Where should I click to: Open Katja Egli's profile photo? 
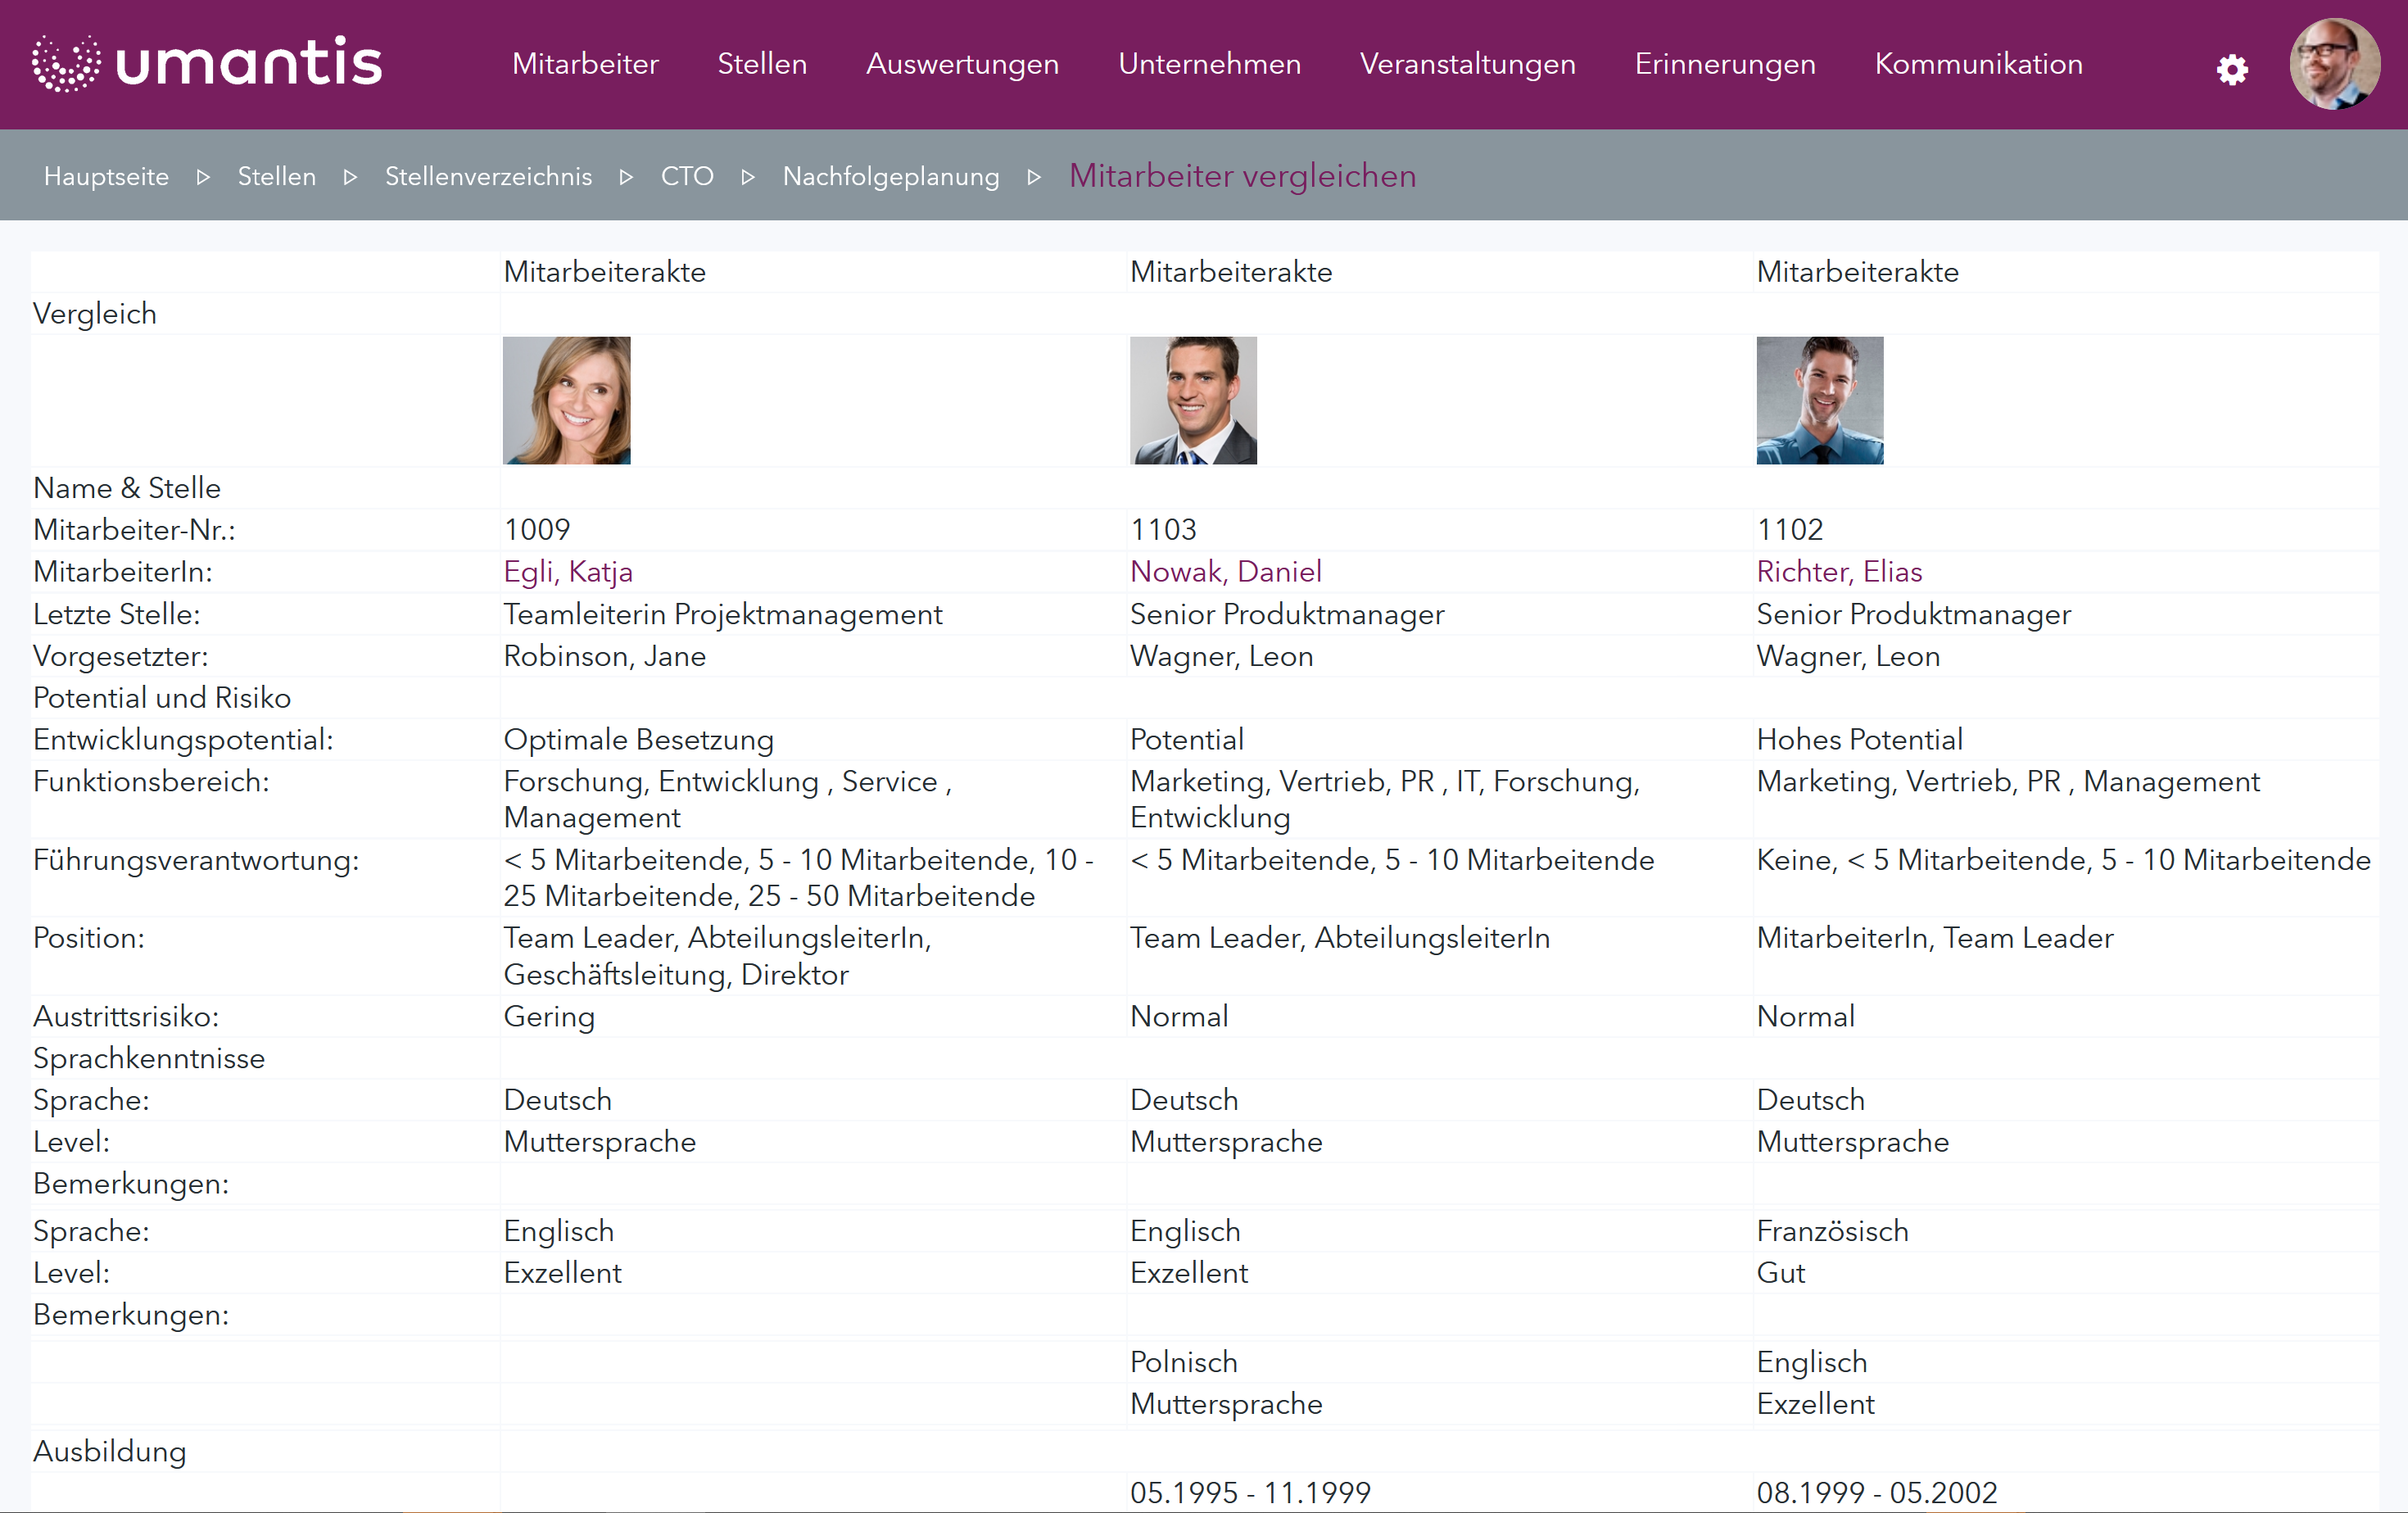[566, 400]
